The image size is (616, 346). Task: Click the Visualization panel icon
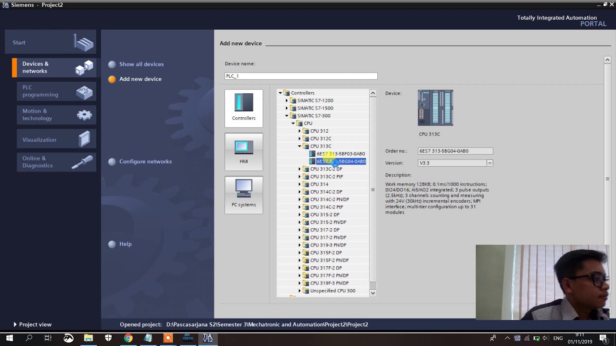pyautogui.click(x=84, y=139)
